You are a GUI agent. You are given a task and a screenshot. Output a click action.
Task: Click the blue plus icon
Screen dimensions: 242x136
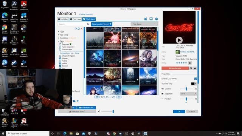point(78,101)
